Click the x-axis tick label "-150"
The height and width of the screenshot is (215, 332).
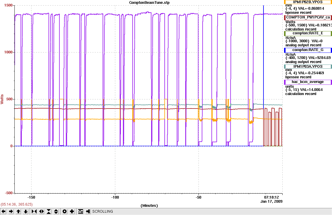pos(31,197)
